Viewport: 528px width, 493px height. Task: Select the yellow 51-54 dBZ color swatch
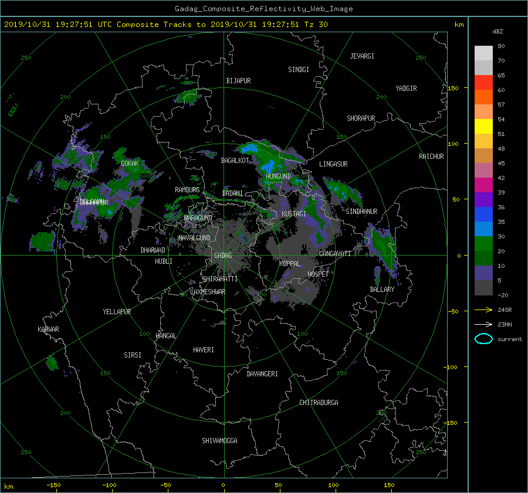point(483,127)
